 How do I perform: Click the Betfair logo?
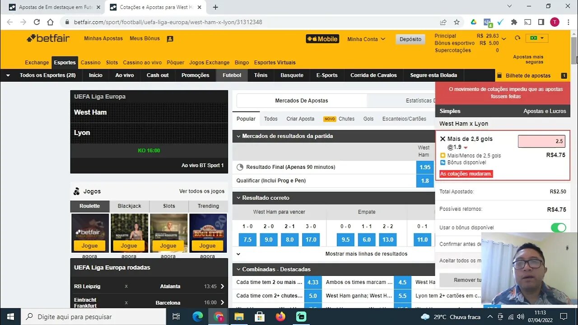[x=48, y=38]
